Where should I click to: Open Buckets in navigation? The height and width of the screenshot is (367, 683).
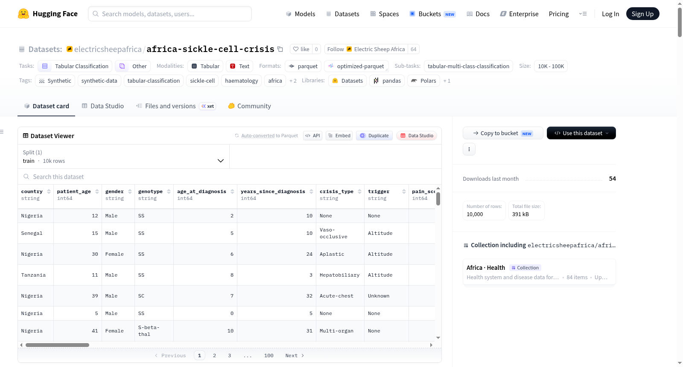coord(432,14)
